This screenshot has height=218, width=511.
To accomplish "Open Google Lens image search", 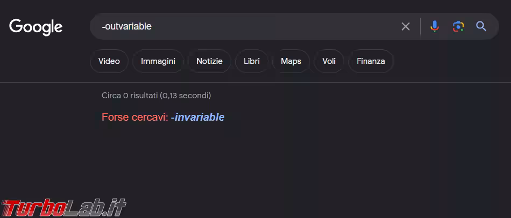I will (458, 26).
